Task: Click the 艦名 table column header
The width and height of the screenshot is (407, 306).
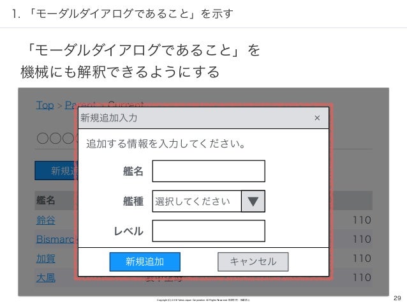Action: tap(45, 200)
